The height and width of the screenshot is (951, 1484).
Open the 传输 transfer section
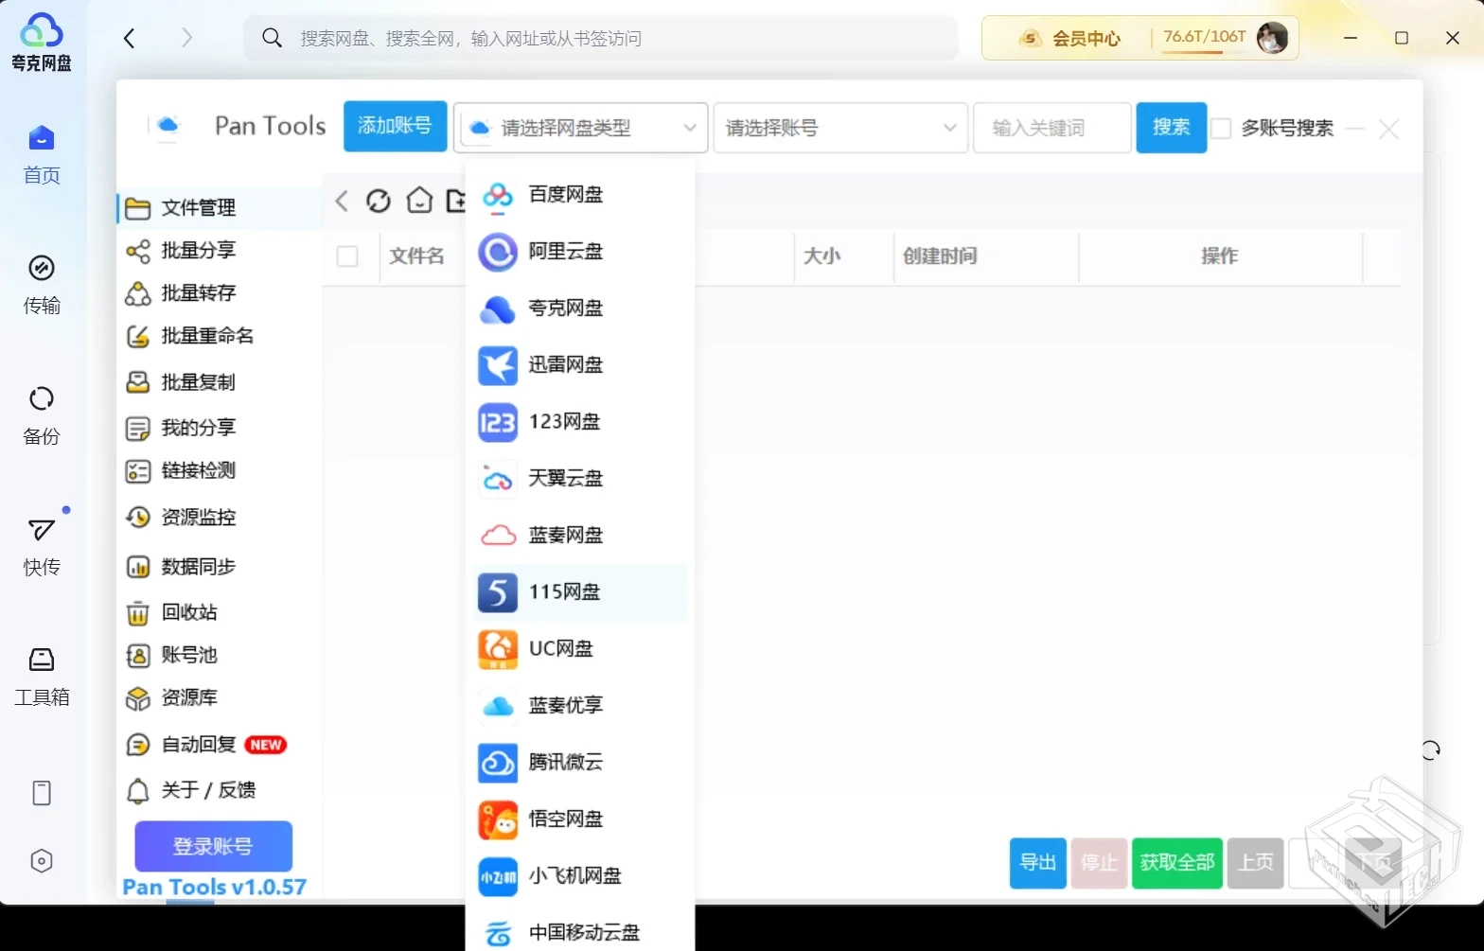click(42, 285)
